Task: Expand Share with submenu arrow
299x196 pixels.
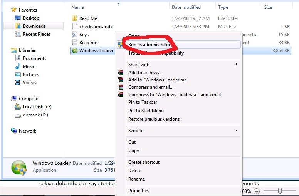Action: click(237, 65)
